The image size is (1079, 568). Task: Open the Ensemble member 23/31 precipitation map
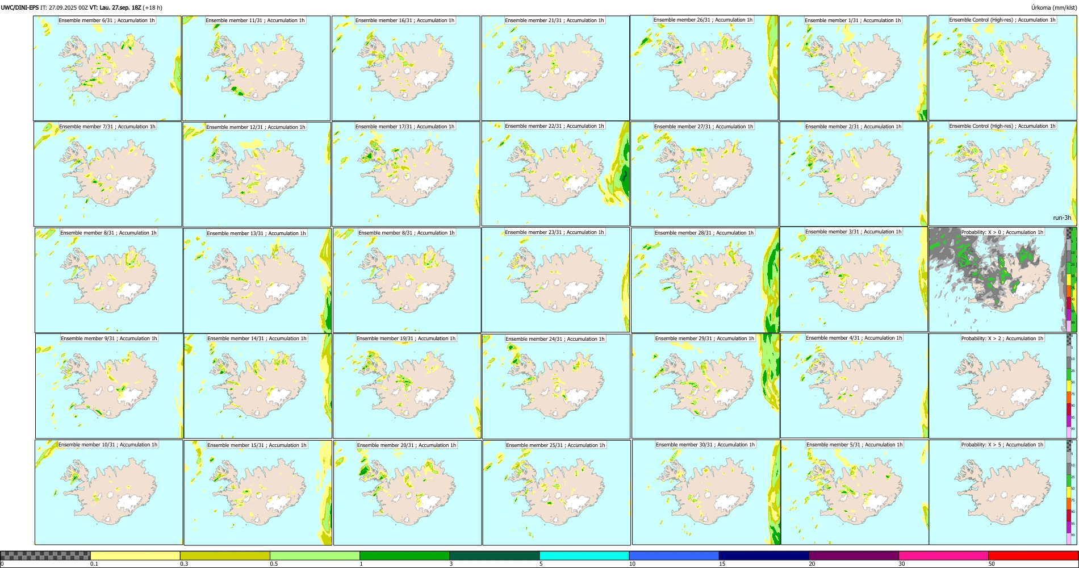(555, 280)
